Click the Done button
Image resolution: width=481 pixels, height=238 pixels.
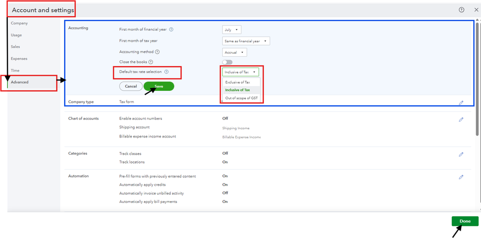pos(465,221)
